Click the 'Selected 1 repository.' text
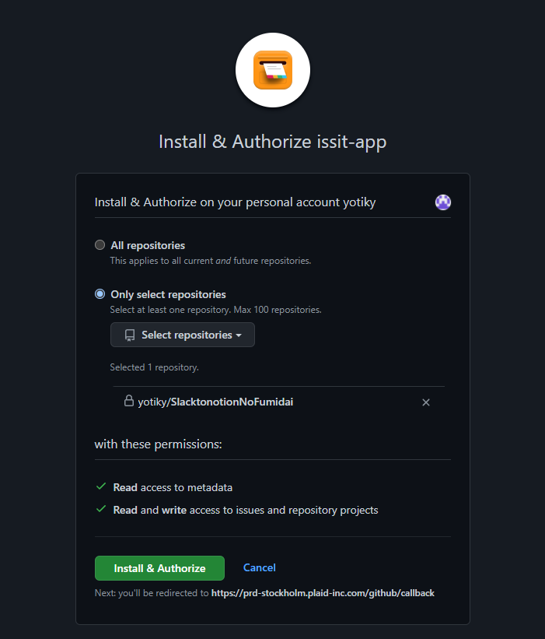This screenshot has width=545, height=639. tap(154, 367)
